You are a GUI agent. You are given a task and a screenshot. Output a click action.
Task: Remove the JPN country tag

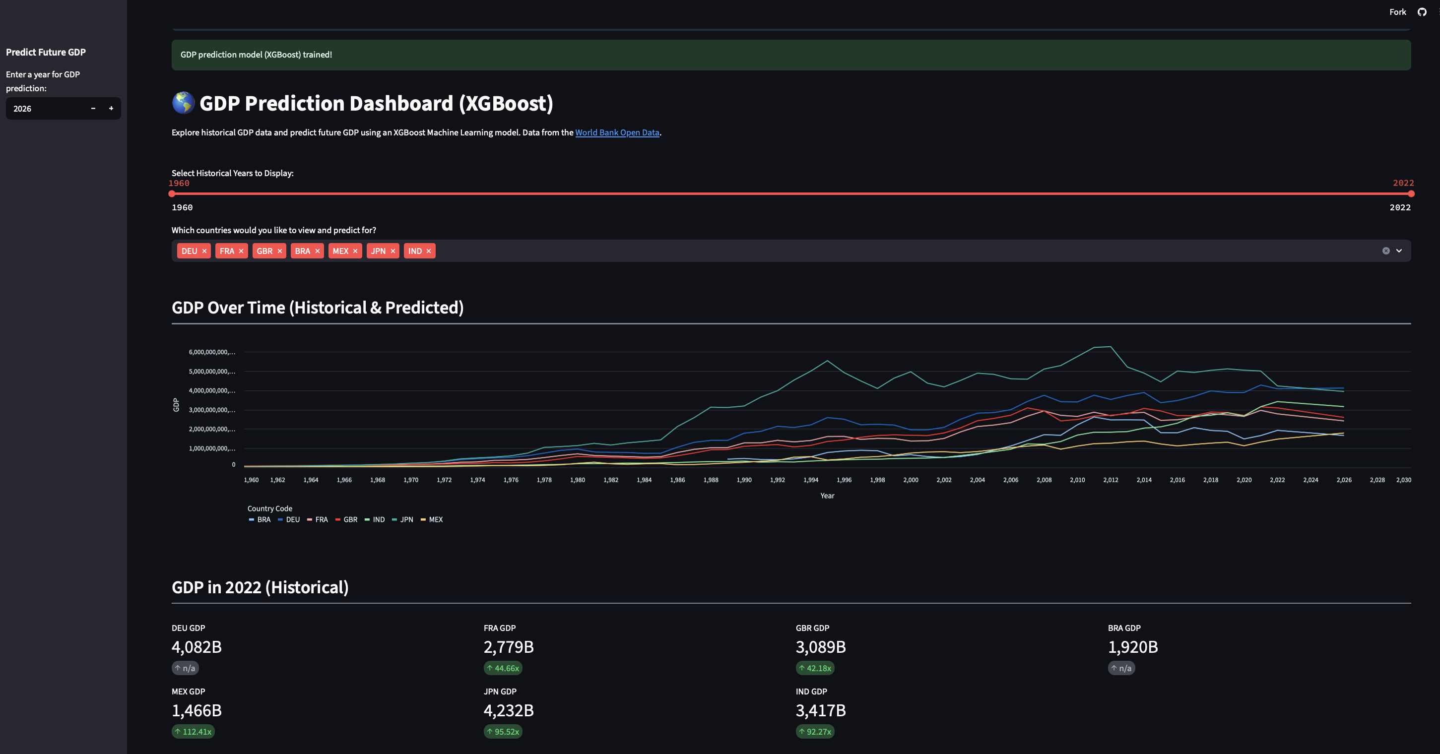click(x=393, y=251)
